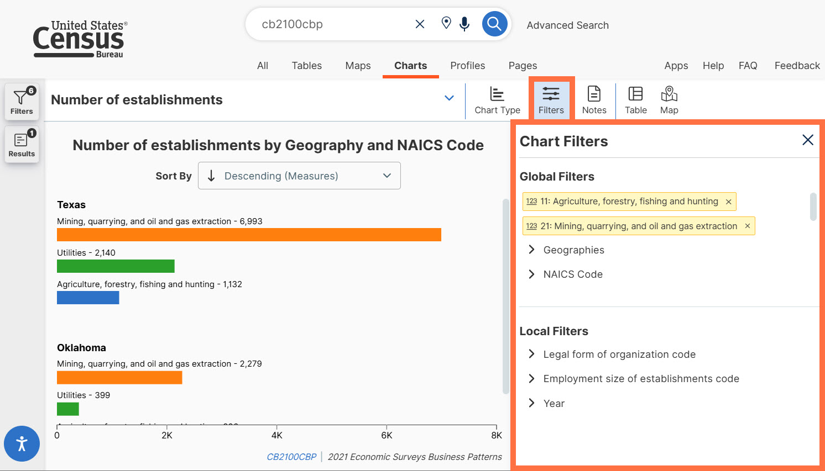Switch to Map view
The width and height of the screenshot is (825, 471).
click(x=669, y=100)
